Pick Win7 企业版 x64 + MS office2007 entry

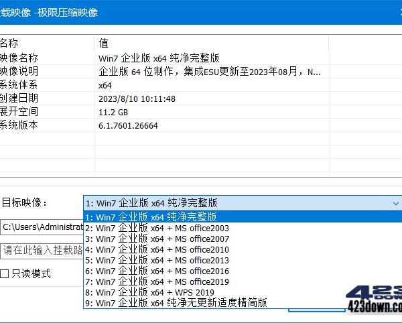pyautogui.click(x=157, y=239)
